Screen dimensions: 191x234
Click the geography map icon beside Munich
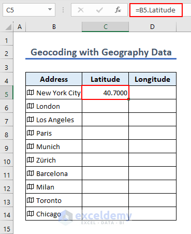(31, 147)
